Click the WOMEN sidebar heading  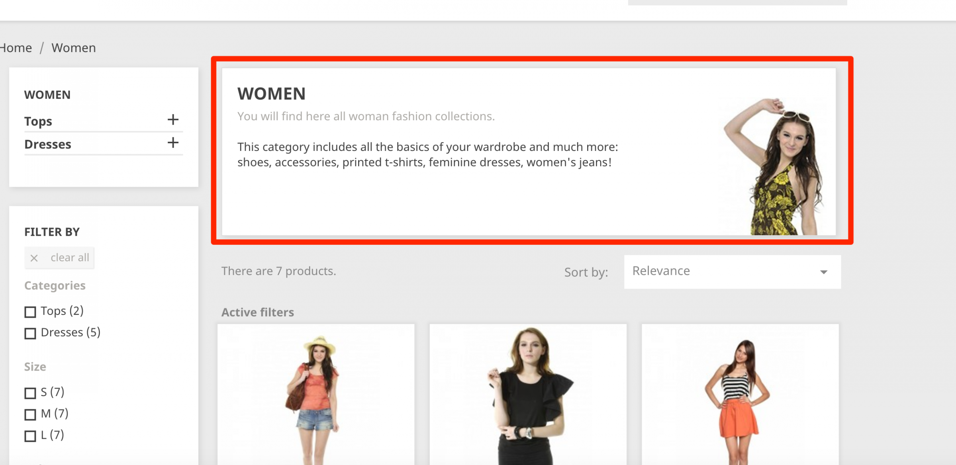coord(47,95)
